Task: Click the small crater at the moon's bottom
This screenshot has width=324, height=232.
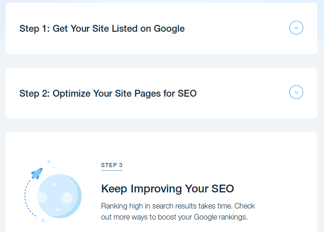Action: pyautogui.click(x=58, y=210)
